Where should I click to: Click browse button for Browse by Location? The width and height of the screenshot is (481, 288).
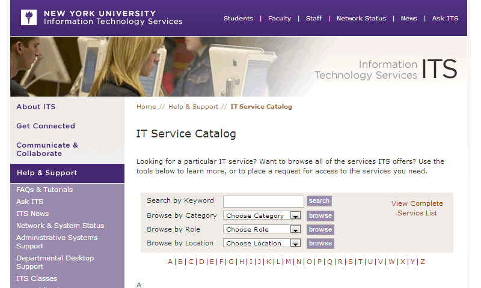point(320,244)
